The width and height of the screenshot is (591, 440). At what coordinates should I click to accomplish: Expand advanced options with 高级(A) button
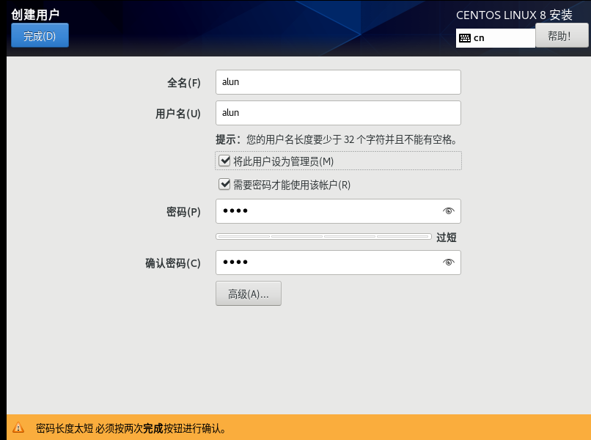click(248, 293)
